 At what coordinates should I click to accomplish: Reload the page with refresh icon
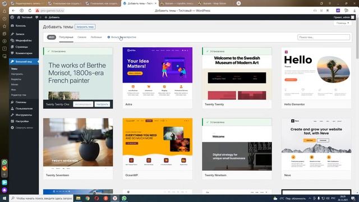coord(30,11)
